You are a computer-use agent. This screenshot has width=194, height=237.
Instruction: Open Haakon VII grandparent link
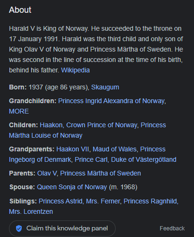[73, 149]
